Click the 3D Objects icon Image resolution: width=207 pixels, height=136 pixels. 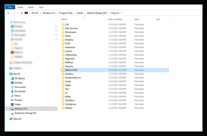tap(12, 78)
